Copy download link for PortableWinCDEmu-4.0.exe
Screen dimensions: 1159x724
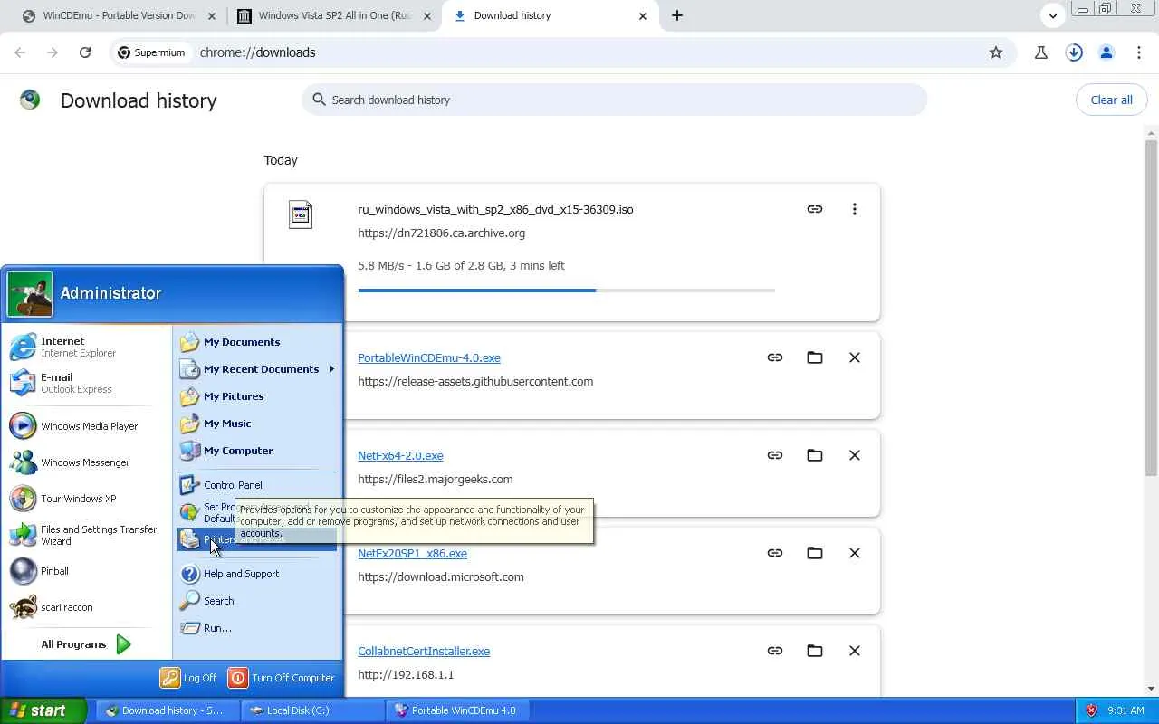coord(775,357)
